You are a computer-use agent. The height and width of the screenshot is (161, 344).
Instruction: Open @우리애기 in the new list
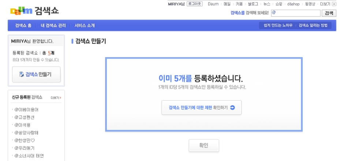coord(25,148)
